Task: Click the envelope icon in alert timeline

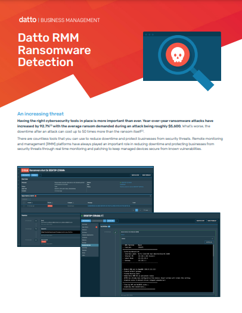Action: pos(36,221)
